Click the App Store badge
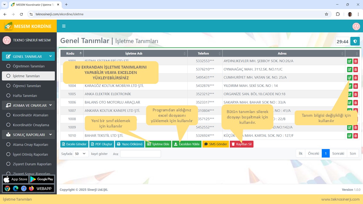This screenshot has height=204, width=363. click(x=15, y=179)
